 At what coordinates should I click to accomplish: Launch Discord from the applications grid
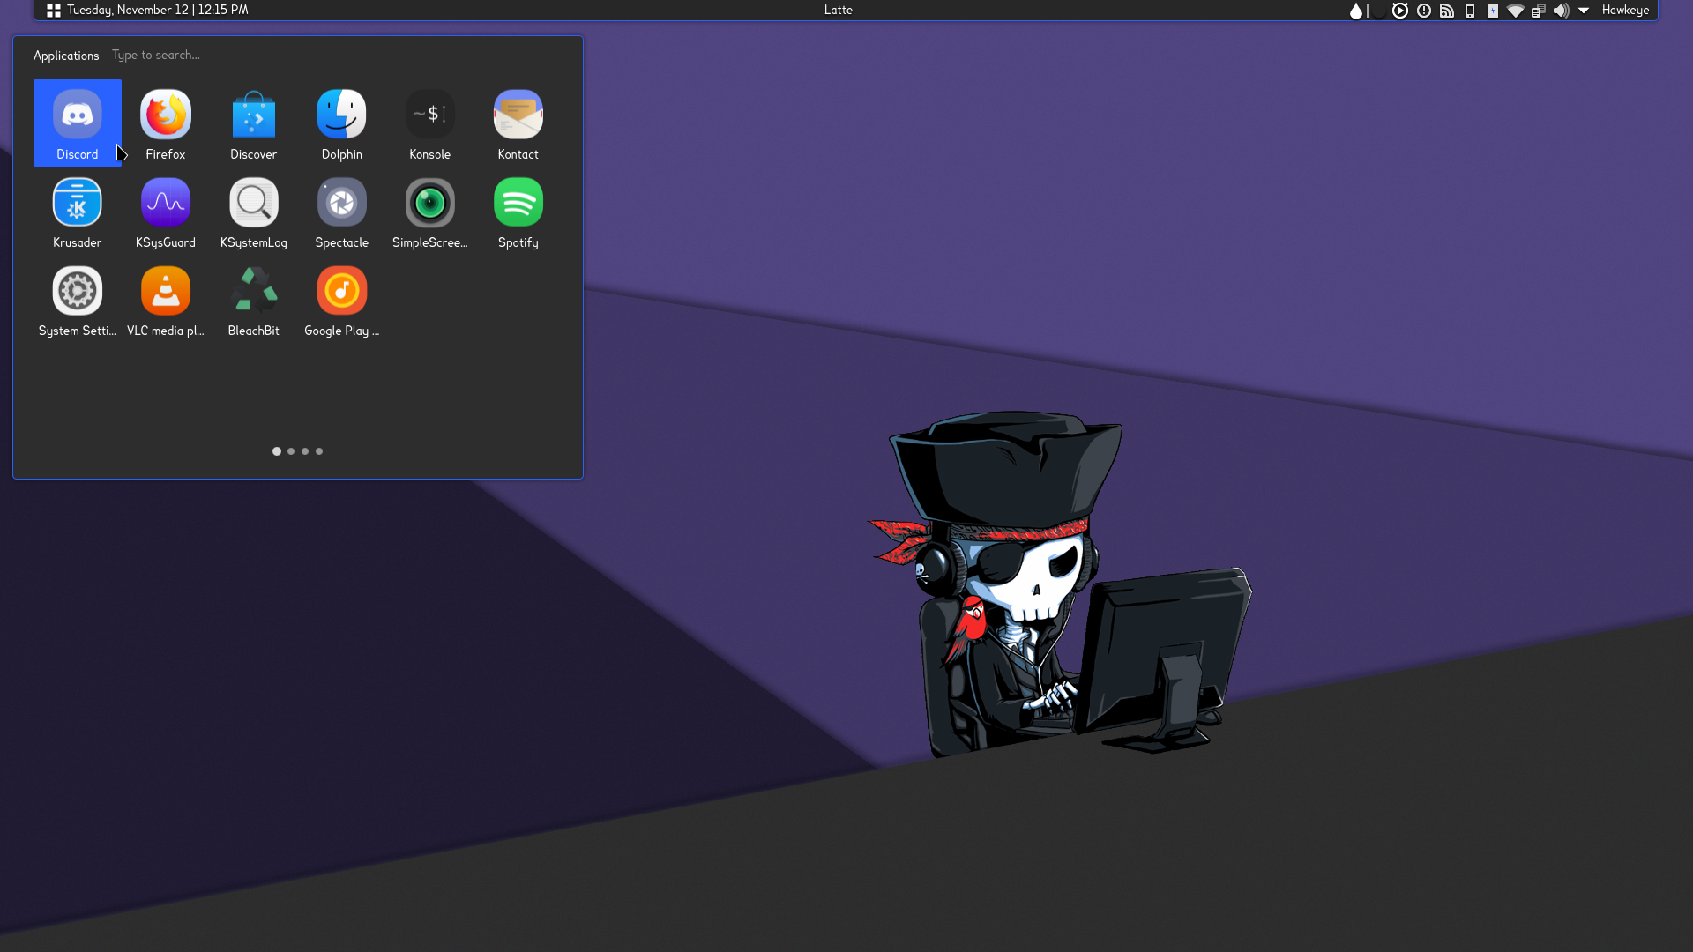tap(78, 123)
